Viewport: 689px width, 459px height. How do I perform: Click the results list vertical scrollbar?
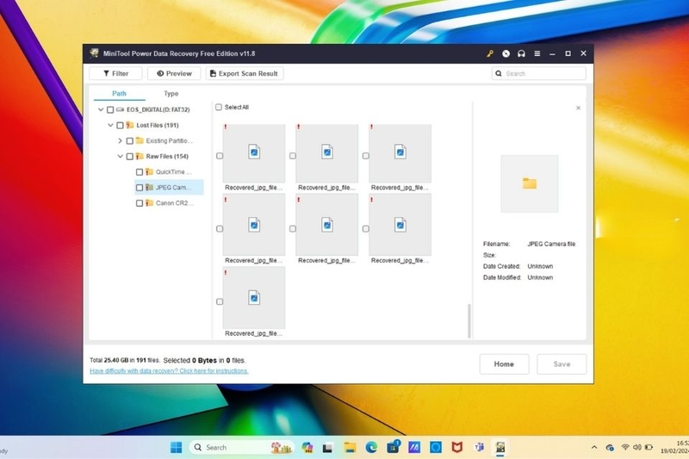click(469, 320)
